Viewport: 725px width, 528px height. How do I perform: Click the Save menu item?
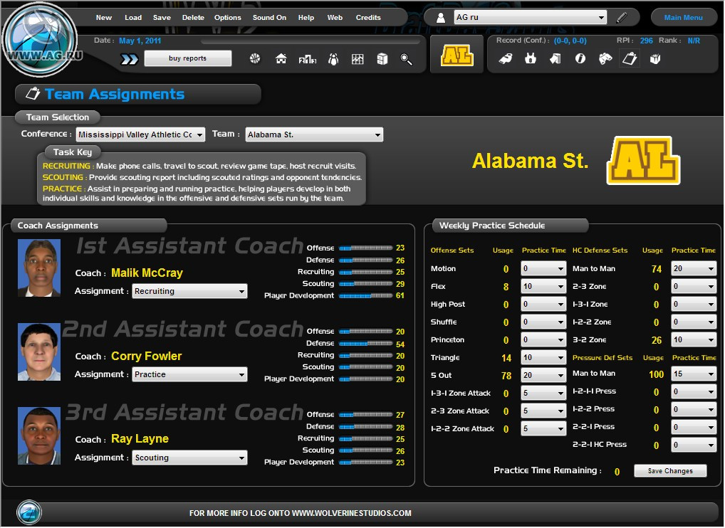click(x=162, y=18)
